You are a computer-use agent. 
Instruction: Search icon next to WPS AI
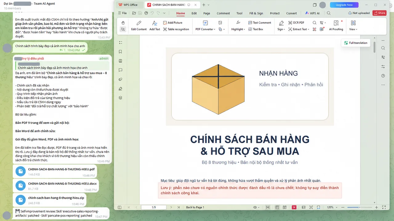(329, 13)
